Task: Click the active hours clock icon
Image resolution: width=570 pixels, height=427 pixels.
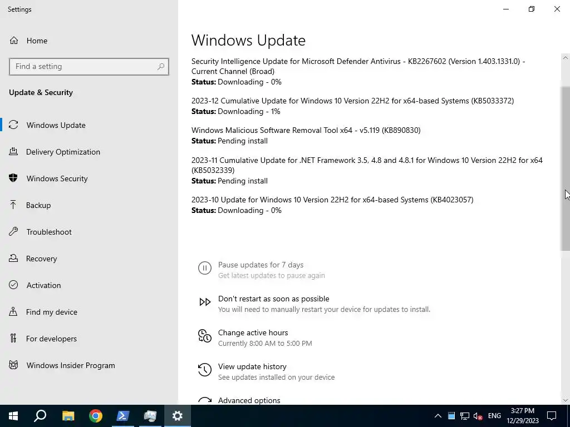Action: (x=205, y=336)
